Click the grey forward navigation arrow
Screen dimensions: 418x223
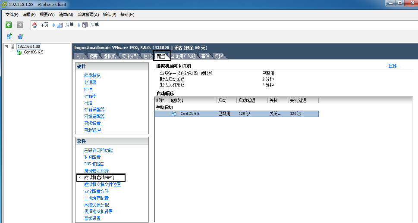[x=20, y=25]
